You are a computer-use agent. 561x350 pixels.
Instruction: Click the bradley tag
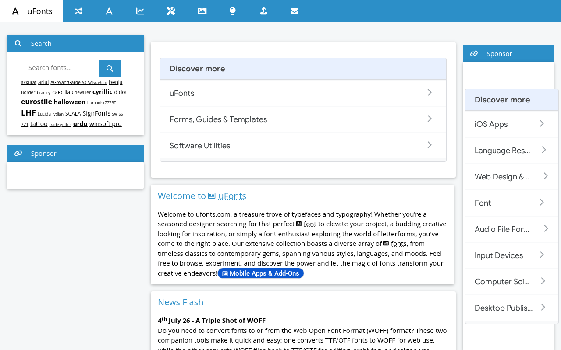click(44, 93)
